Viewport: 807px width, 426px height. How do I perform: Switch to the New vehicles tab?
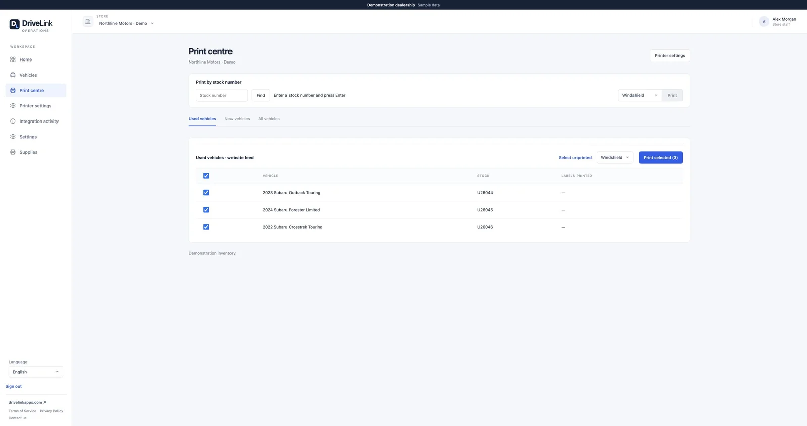[x=237, y=119]
